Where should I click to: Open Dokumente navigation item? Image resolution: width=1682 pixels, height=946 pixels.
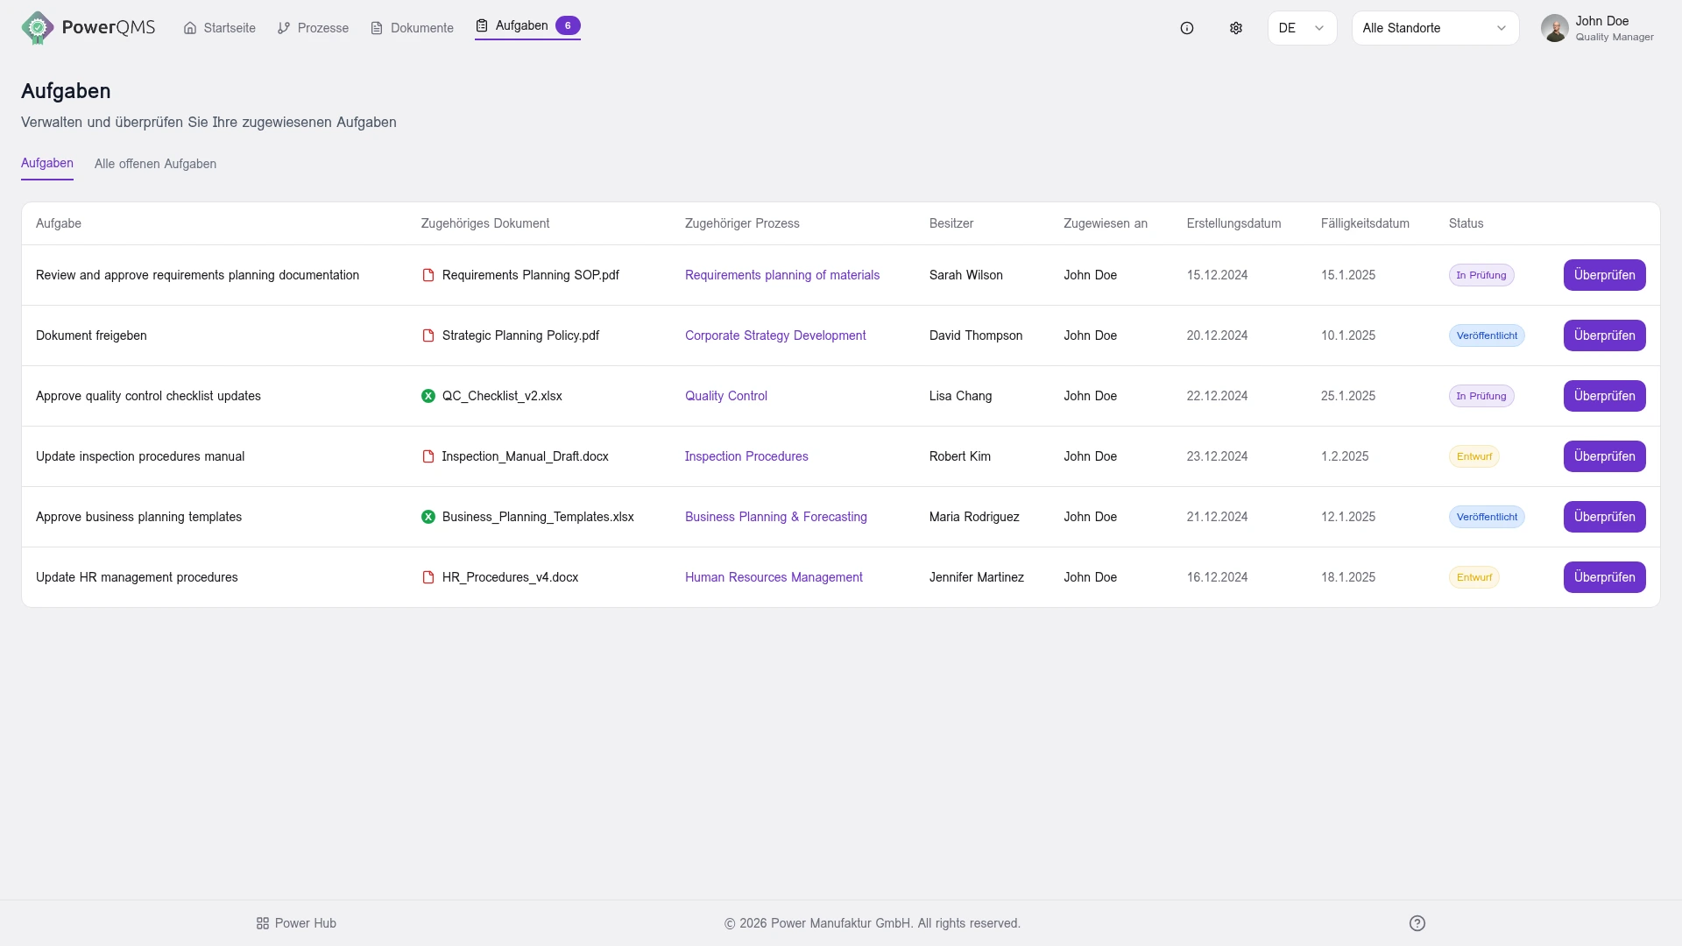tap(412, 28)
